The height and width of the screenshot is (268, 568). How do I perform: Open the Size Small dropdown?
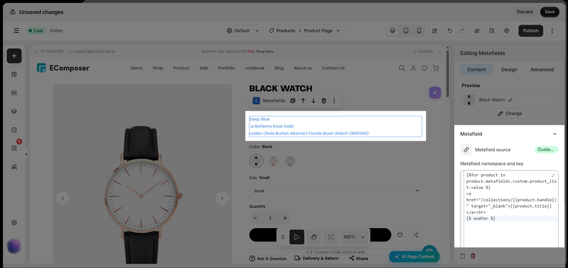(x=336, y=191)
